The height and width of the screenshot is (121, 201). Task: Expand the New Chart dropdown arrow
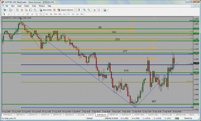pyautogui.click(x=7, y=10)
